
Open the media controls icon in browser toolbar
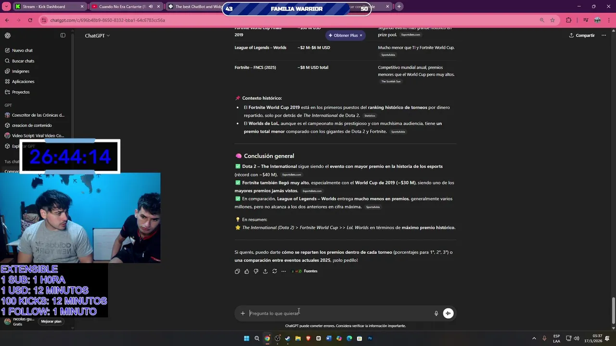pos(586,20)
